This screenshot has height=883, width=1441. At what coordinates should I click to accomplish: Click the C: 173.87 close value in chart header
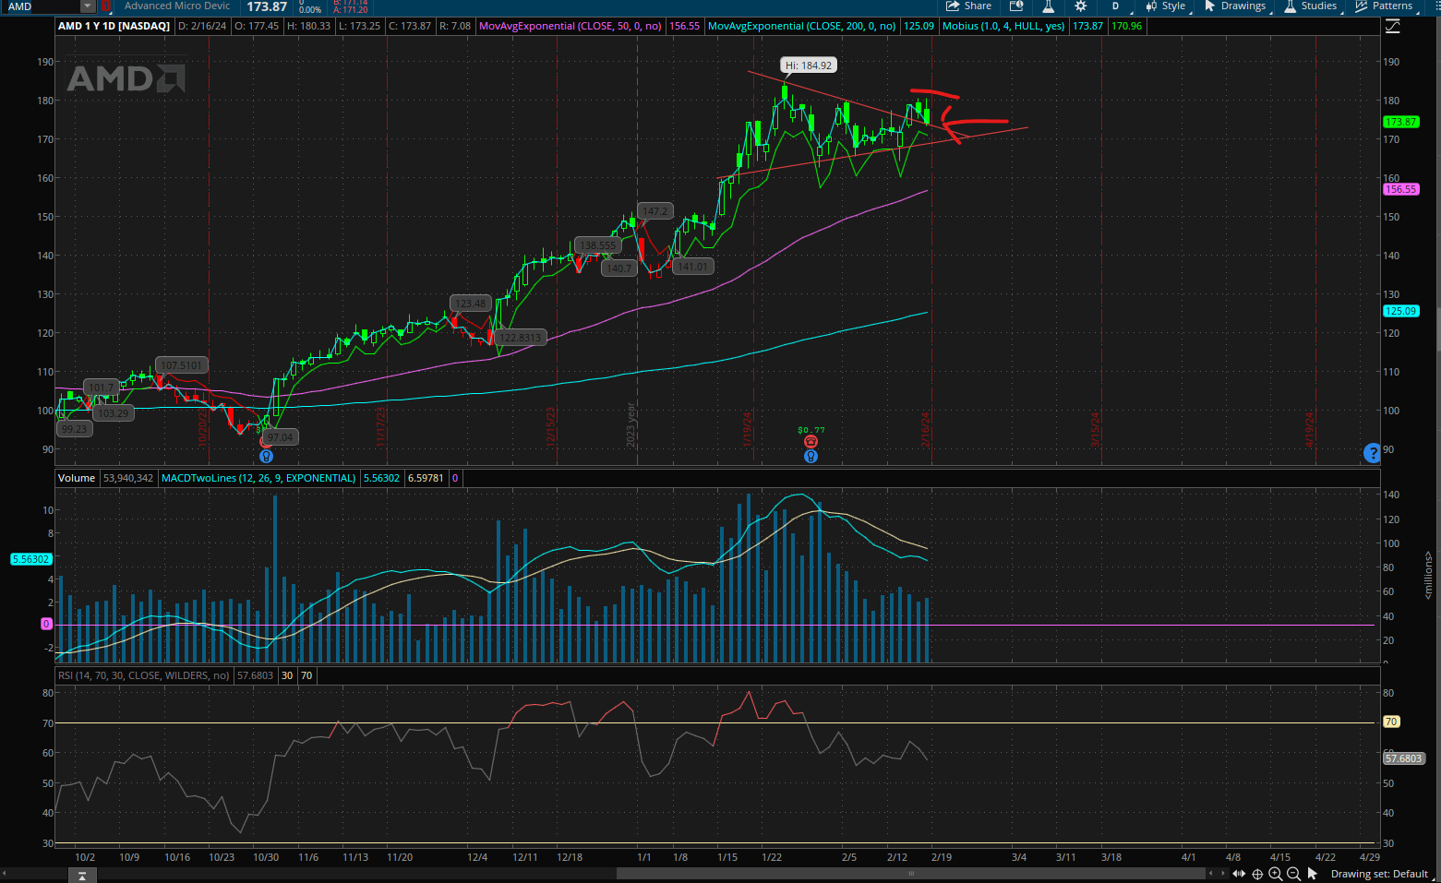click(x=410, y=26)
